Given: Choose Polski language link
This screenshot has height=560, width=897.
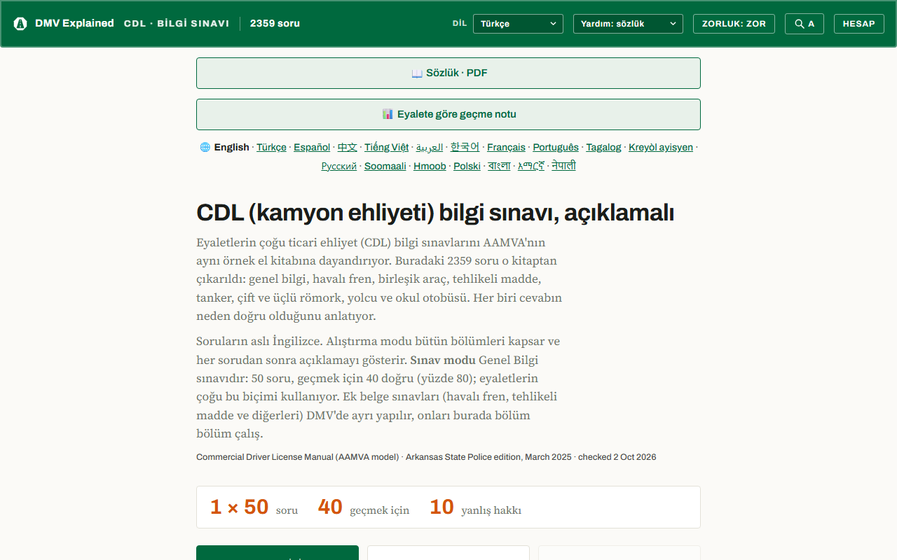Looking at the screenshot, I should pyautogui.click(x=467, y=167).
